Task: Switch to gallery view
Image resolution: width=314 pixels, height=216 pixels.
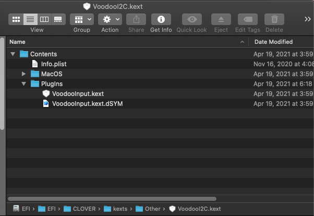Action: pos(58,19)
